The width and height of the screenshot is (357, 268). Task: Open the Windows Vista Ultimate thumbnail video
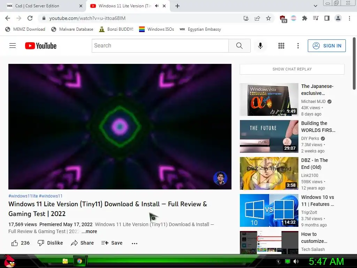pyautogui.click(x=269, y=99)
